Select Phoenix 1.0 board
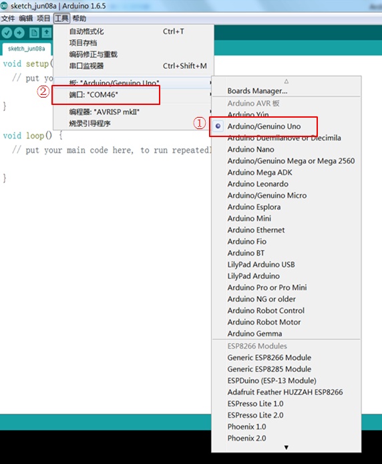 (x=286, y=427)
